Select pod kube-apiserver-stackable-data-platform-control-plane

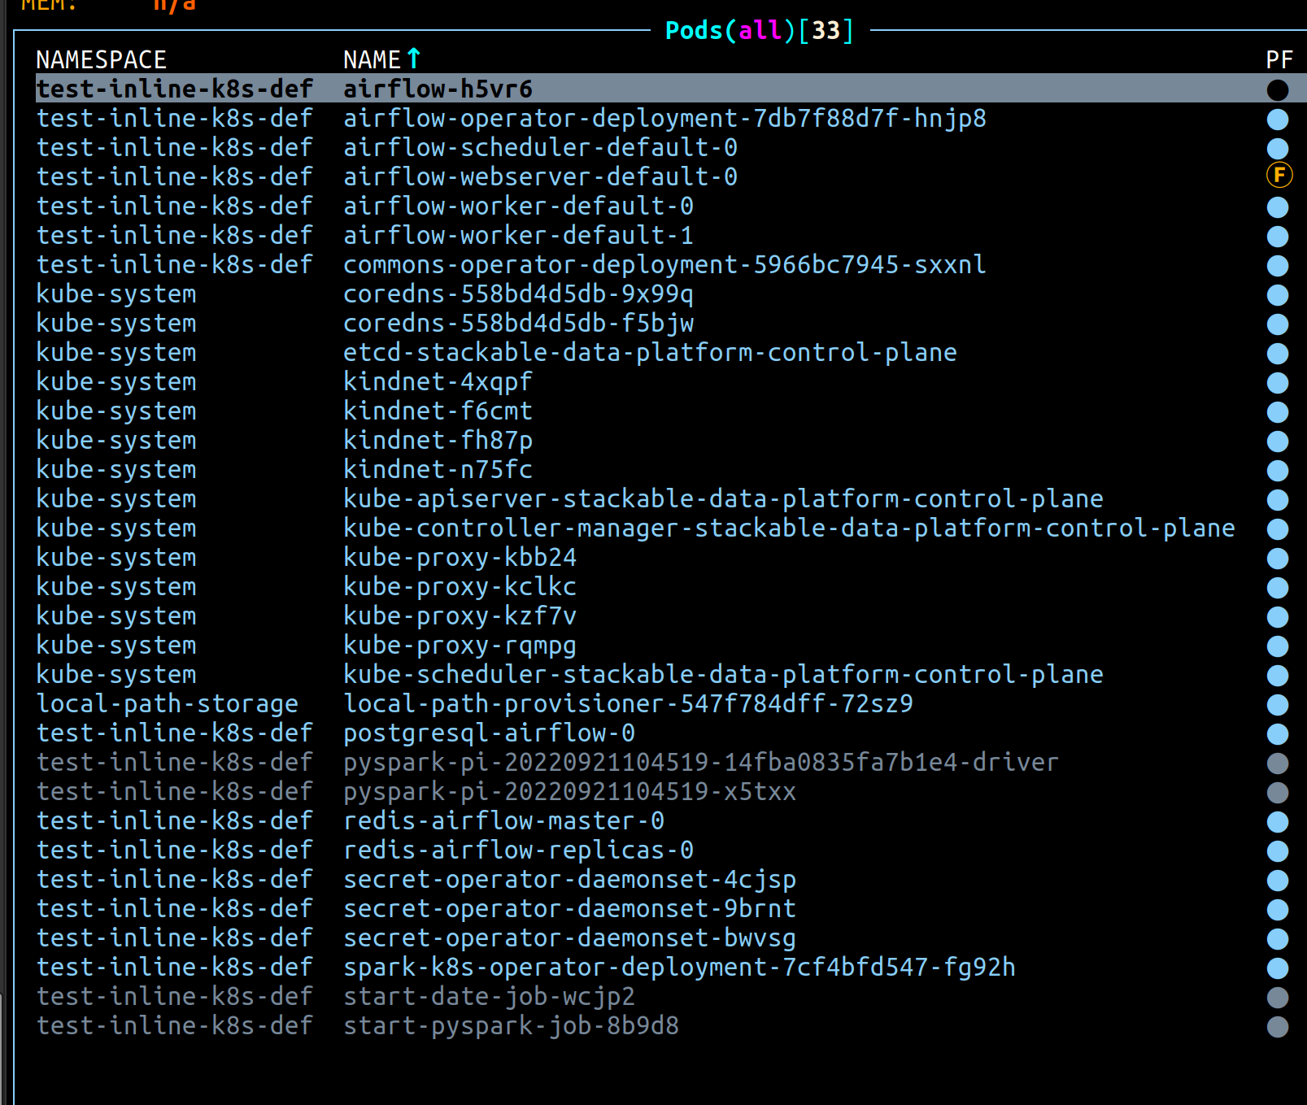723,499
